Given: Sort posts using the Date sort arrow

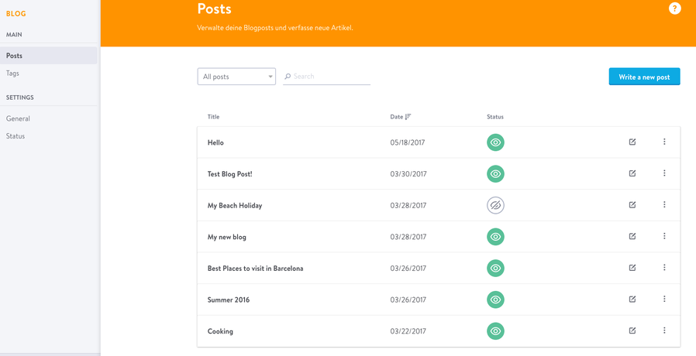Looking at the screenshot, I should [x=408, y=117].
